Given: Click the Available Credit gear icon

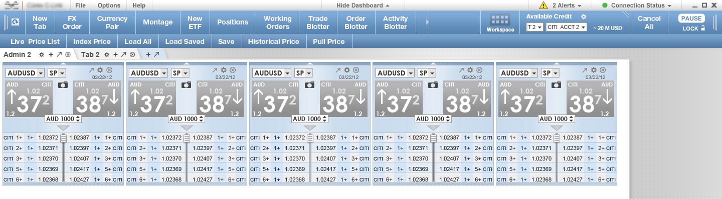Looking at the screenshot, I should coord(584,16).
